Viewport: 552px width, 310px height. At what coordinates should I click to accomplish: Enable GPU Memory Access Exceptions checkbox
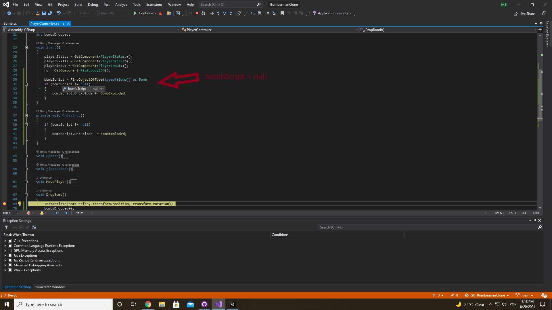[x=10, y=251]
